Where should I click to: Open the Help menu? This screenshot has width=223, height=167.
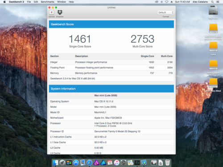[x=71, y=2]
